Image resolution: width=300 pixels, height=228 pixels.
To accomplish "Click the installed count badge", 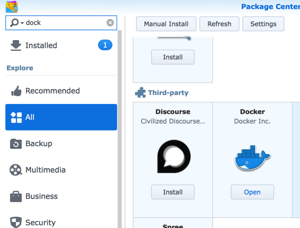I will [104, 45].
